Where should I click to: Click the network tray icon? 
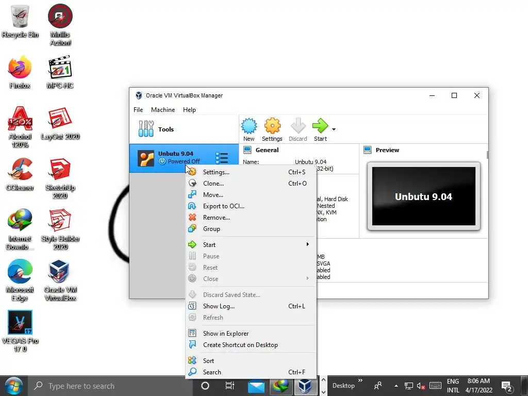408,386
